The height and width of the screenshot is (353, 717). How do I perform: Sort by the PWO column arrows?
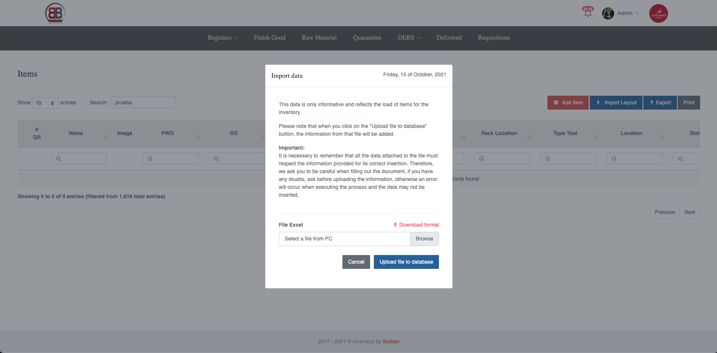198,138
